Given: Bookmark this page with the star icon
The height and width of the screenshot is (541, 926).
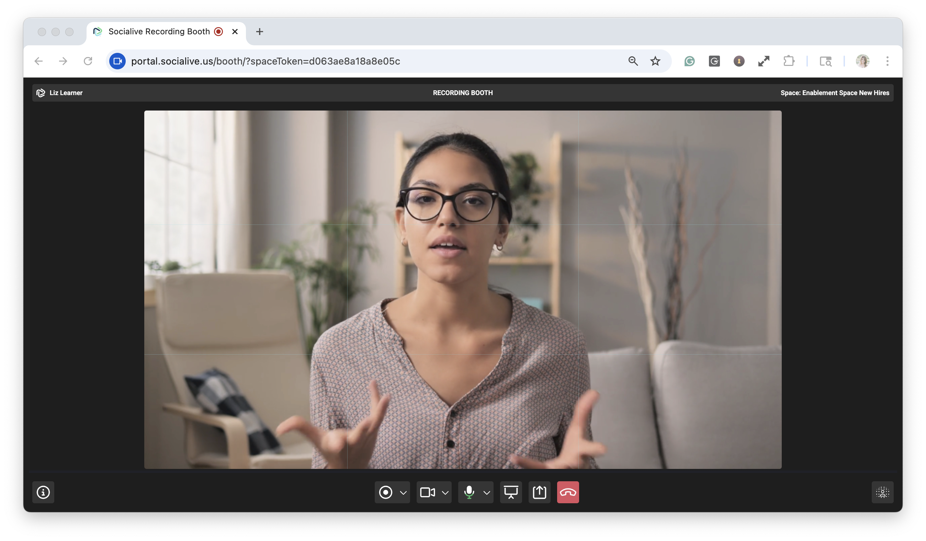Looking at the screenshot, I should 655,61.
